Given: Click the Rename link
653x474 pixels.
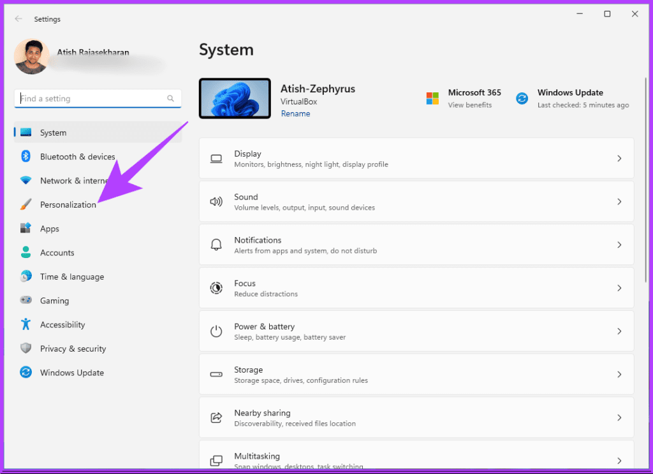Looking at the screenshot, I should pyautogui.click(x=295, y=113).
